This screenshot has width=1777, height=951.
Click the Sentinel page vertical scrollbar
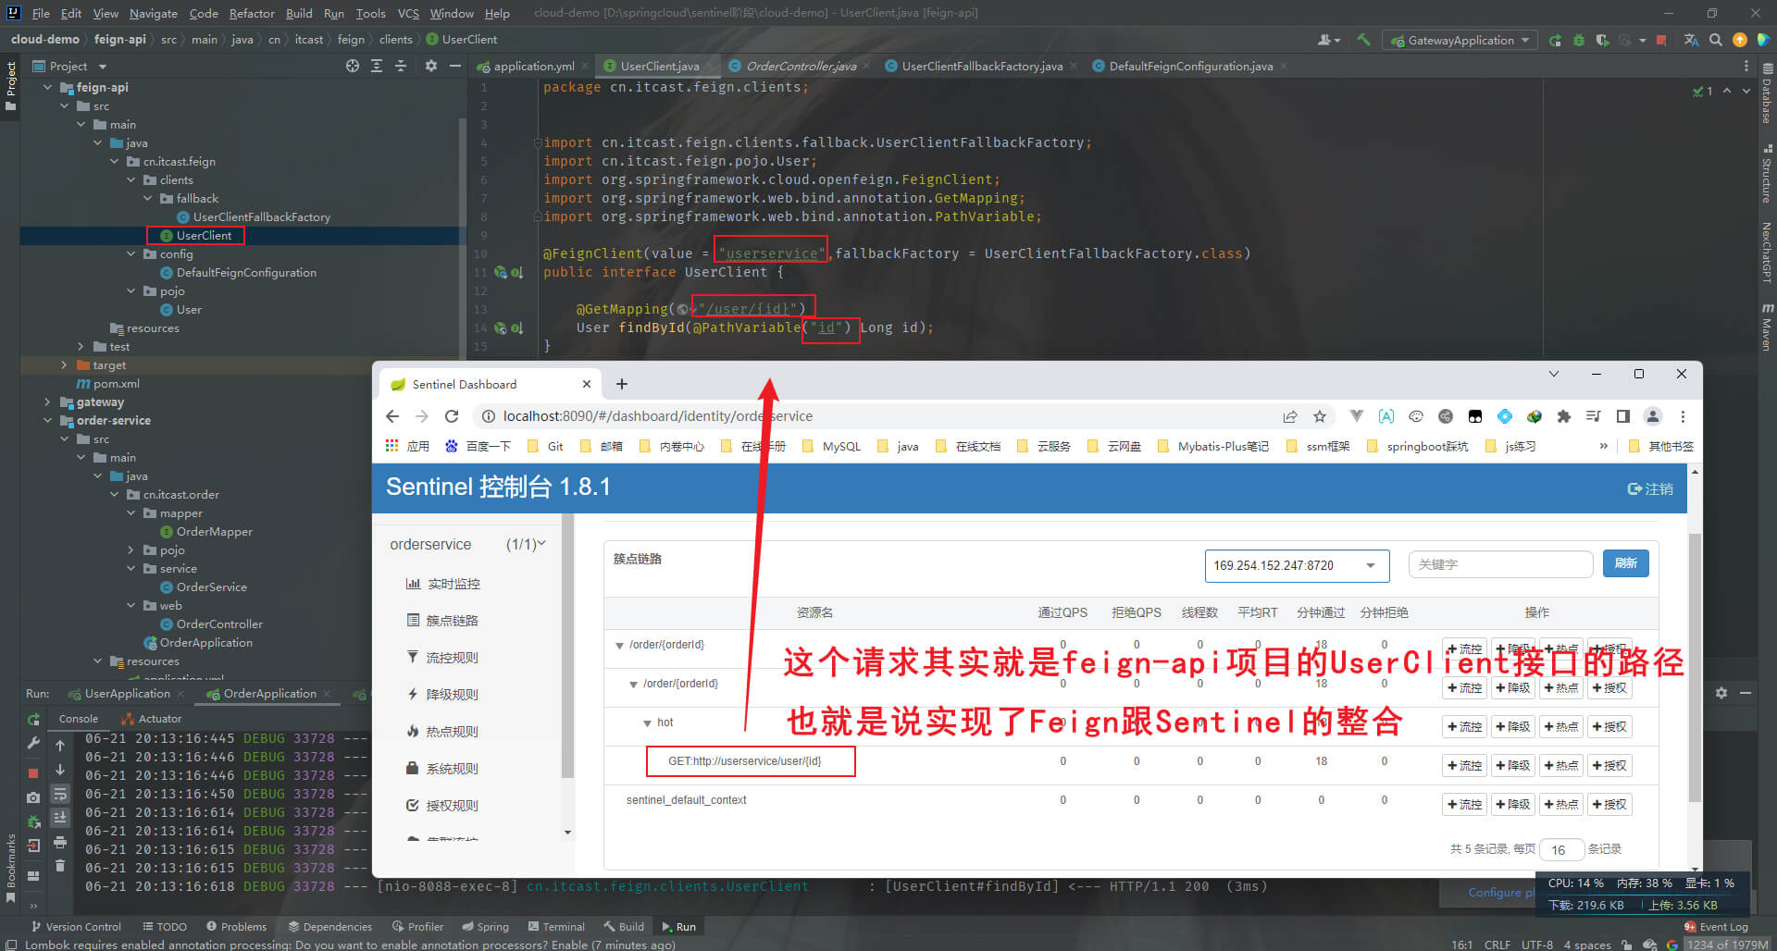point(1695,666)
